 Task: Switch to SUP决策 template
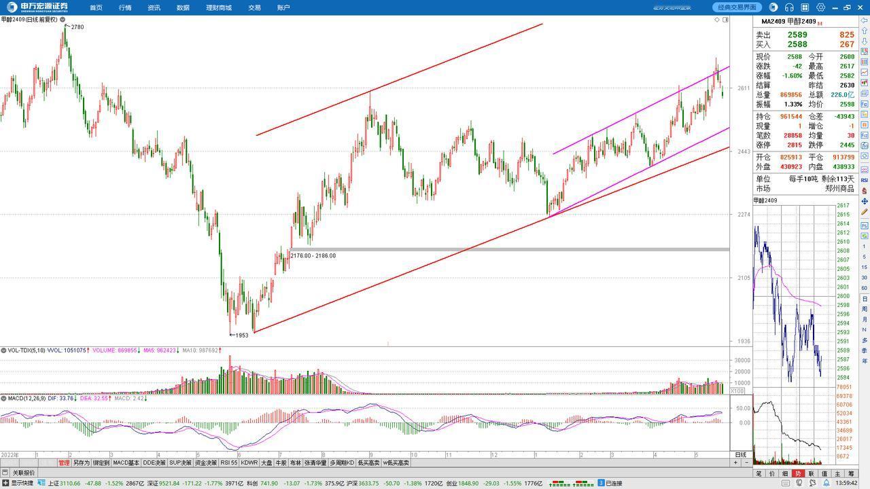[180, 463]
